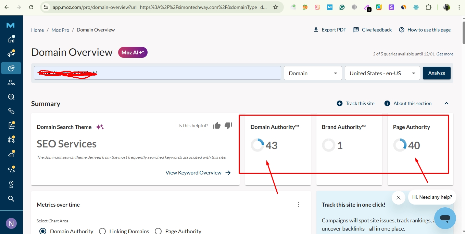Open the competitor 'vs' research sidebar icon
The image size is (465, 234).
click(x=11, y=82)
